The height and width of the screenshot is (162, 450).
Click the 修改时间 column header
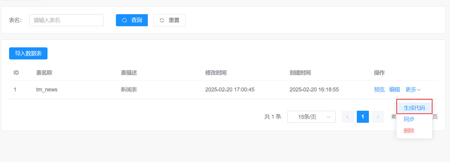[216, 73]
